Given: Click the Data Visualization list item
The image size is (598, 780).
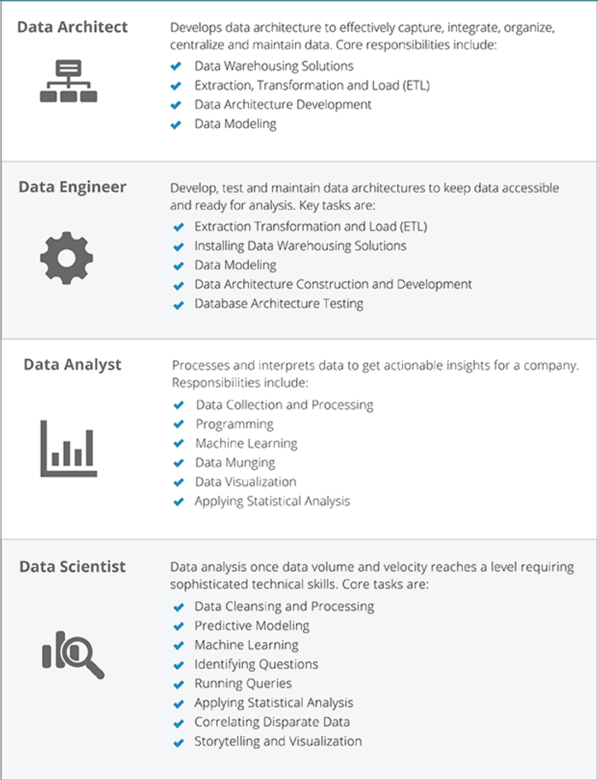Looking at the screenshot, I should click(246, 482).
